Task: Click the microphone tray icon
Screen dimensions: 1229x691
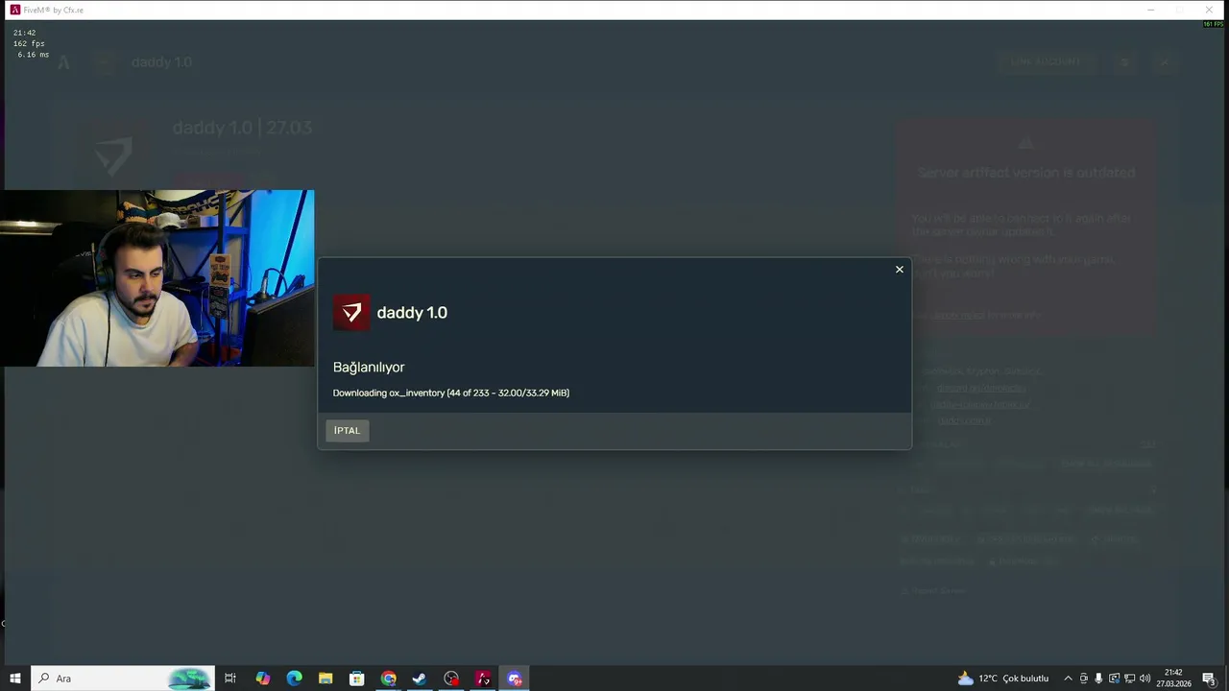Action: coord(1098,679)
